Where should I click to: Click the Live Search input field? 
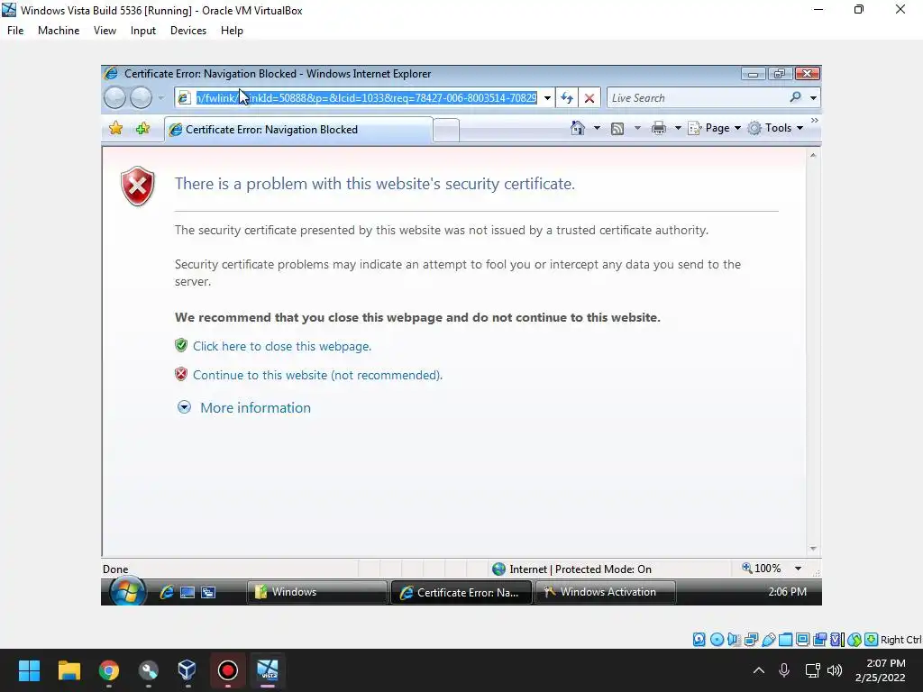pyautogui.click(x=697, y=97)
